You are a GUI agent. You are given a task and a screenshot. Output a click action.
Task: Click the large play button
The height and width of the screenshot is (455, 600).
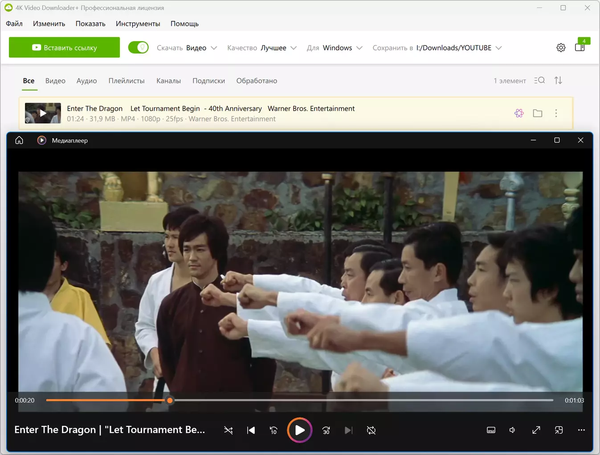(300, 430)
